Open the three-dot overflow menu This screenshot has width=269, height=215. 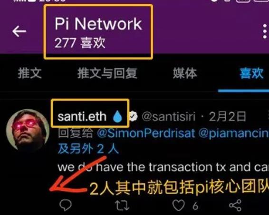[x=265, y=31]
